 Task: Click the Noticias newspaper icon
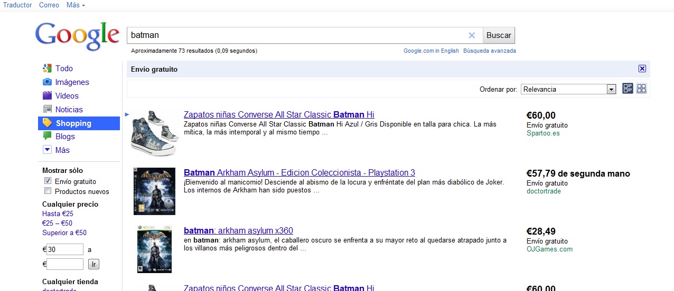(47, 109)
